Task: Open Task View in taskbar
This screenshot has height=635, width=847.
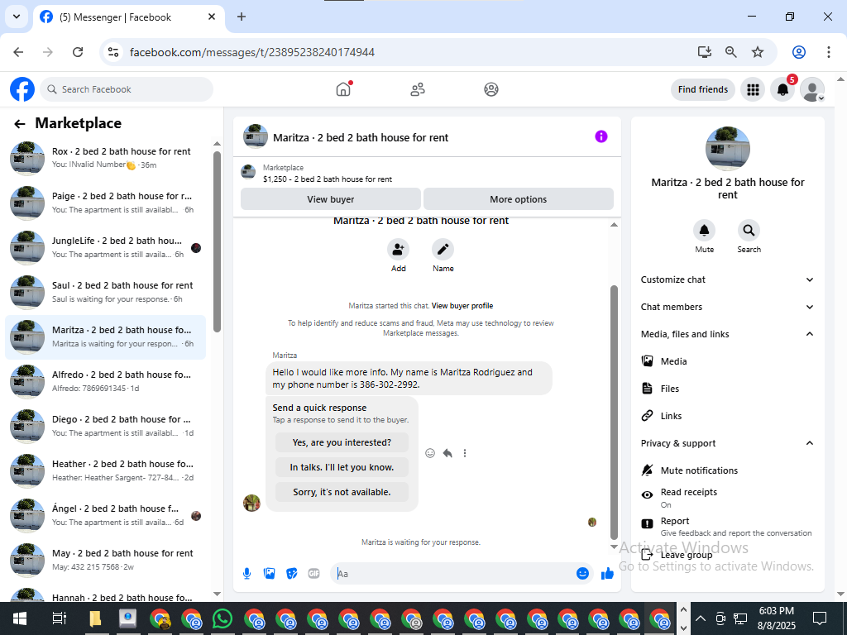Action: [59, 618]
